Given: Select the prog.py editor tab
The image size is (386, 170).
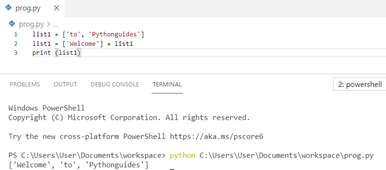Looking at the screenshot, I should click(32, 8).
